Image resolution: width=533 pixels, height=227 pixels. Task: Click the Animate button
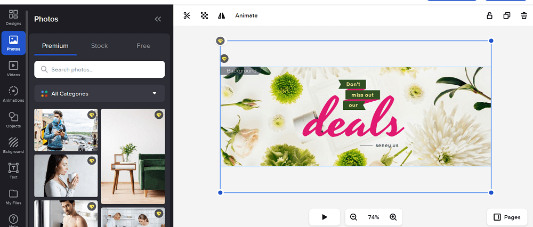click(246, 15)
